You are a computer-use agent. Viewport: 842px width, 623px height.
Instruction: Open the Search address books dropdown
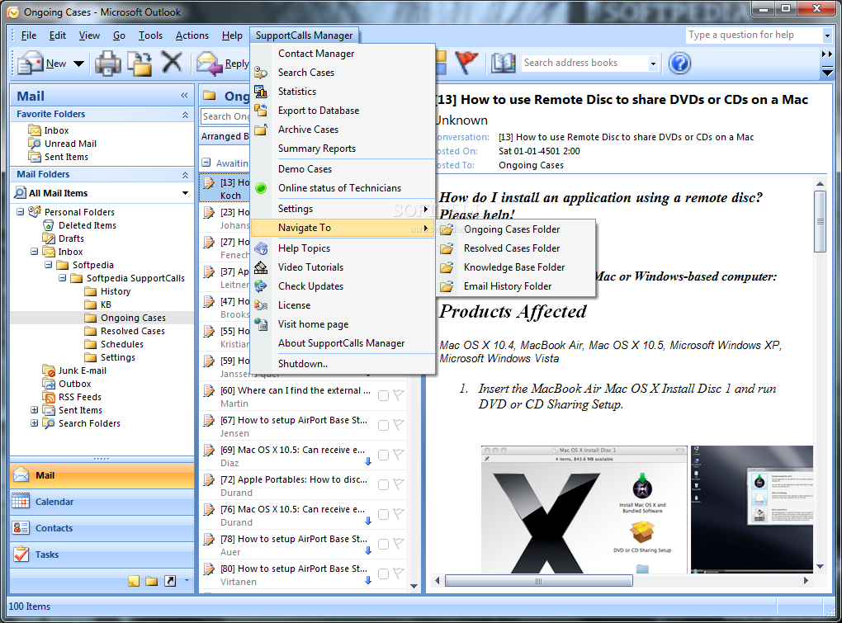653,64
